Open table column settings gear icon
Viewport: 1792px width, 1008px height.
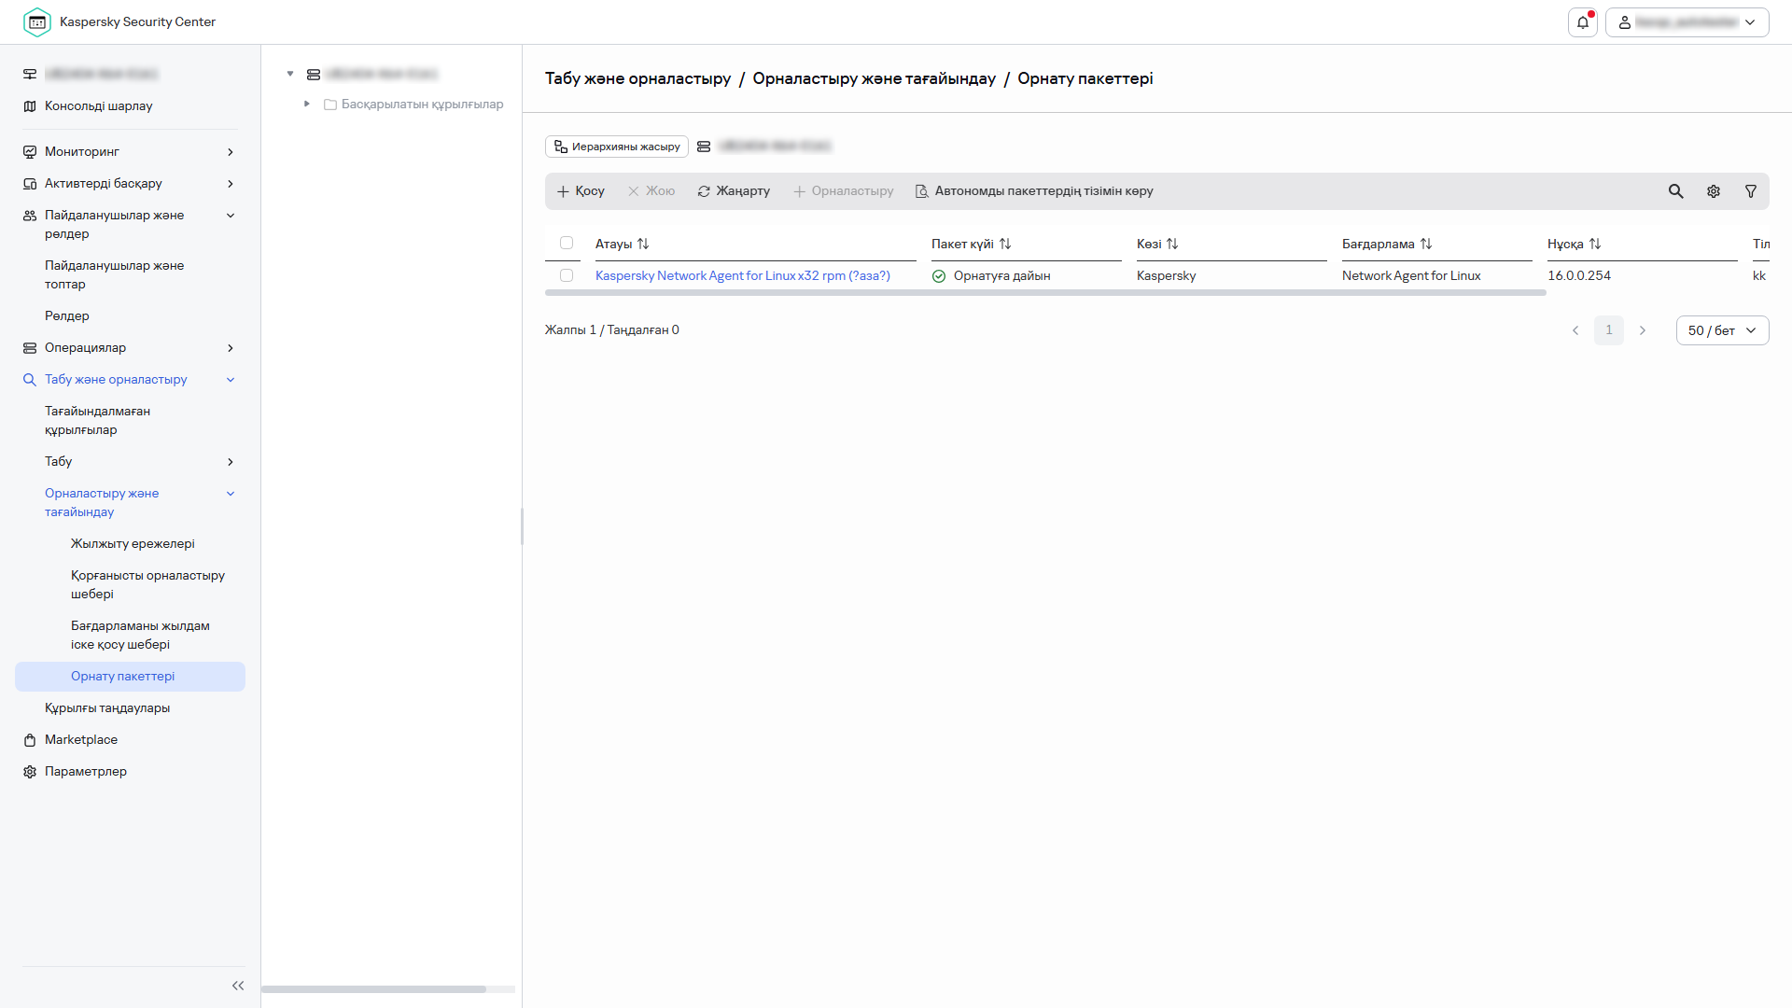tap(1714, 191)
